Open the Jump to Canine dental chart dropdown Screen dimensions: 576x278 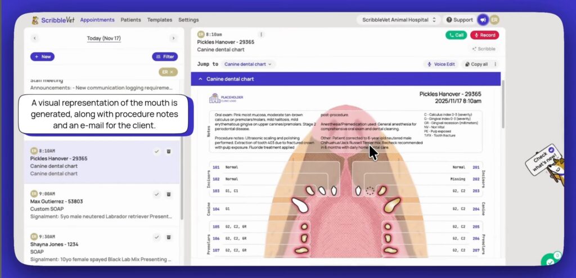pyautogui.click(x=248, y=64)
